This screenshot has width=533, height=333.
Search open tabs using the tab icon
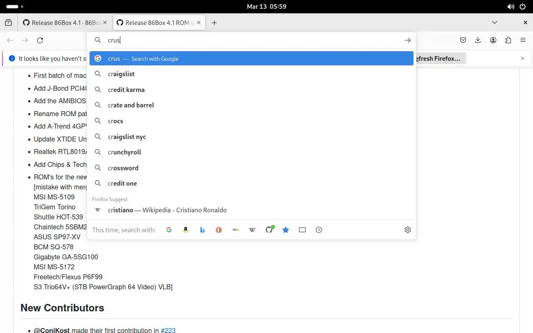tap(302, 230)
